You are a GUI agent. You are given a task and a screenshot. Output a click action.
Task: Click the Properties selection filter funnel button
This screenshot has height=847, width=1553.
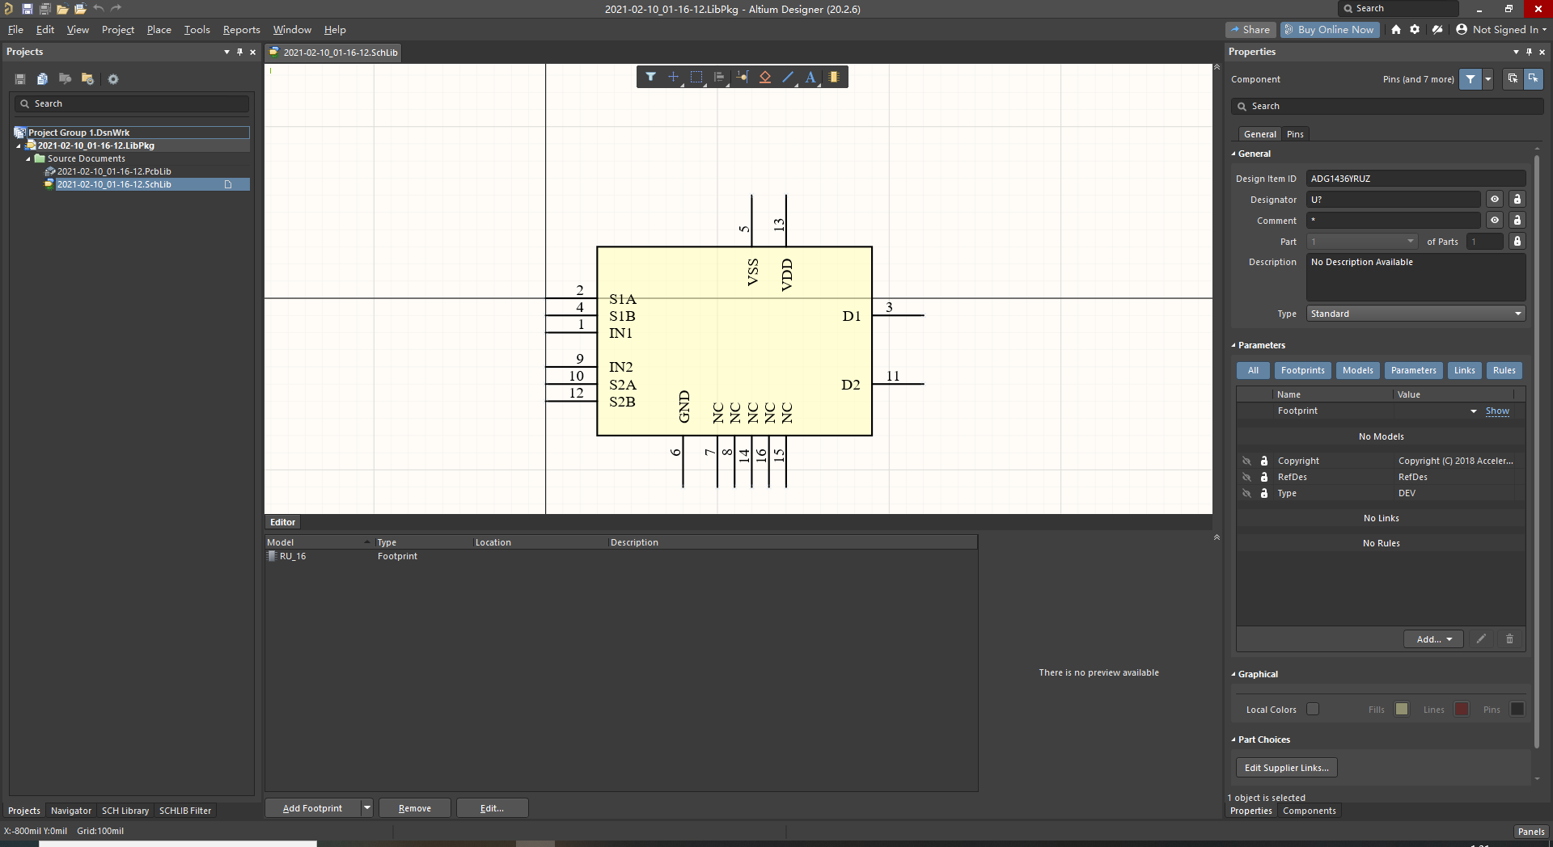pos(1470,79)
